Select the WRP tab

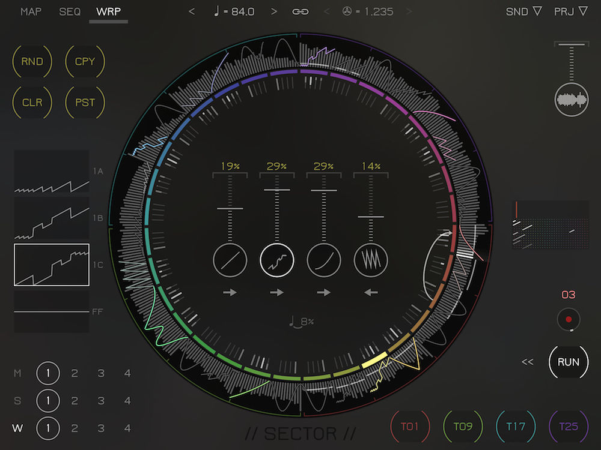tap(108, 11)
